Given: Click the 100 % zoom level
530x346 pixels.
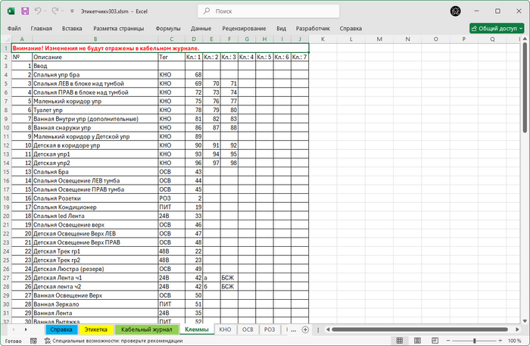Looking at the screenshot, I should [x=513, y=341].
